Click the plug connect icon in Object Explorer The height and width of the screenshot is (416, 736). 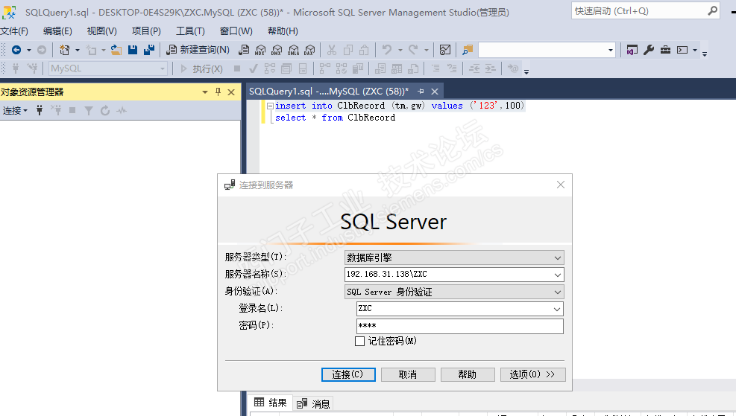tap(40, 111)
